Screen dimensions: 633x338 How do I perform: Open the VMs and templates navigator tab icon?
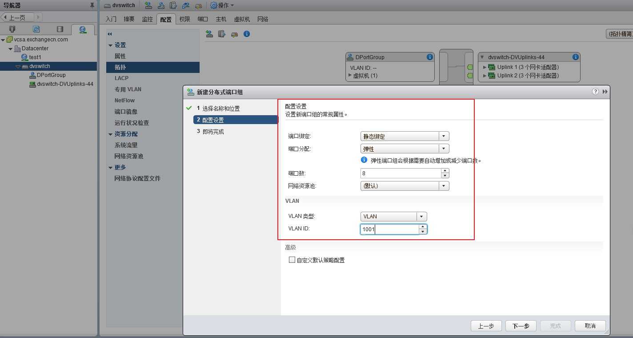[36, 29]
